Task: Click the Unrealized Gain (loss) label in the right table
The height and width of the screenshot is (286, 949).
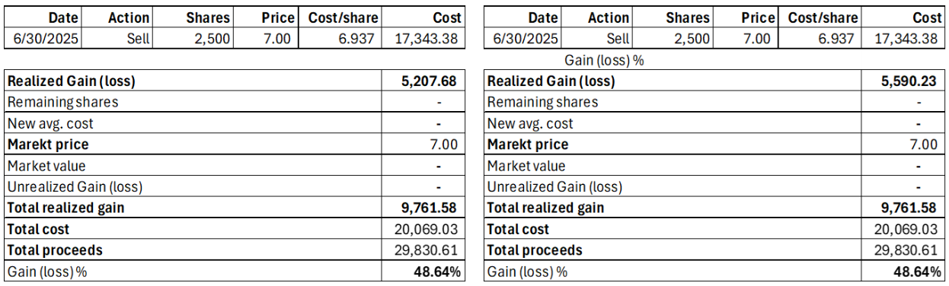Action: click(x=554, y=186)
